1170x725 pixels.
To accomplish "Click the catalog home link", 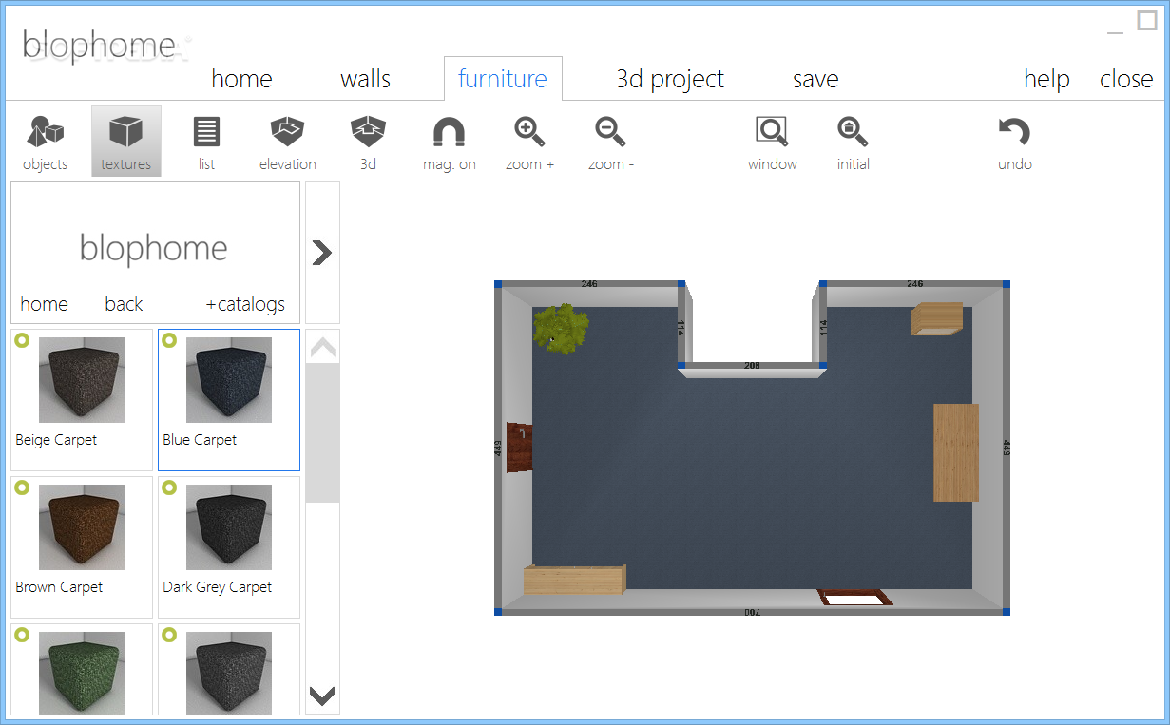I will [44, 304].
